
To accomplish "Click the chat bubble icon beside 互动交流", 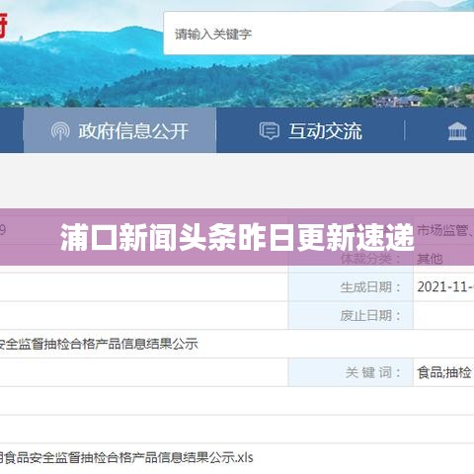I will [x=270, y=130].
